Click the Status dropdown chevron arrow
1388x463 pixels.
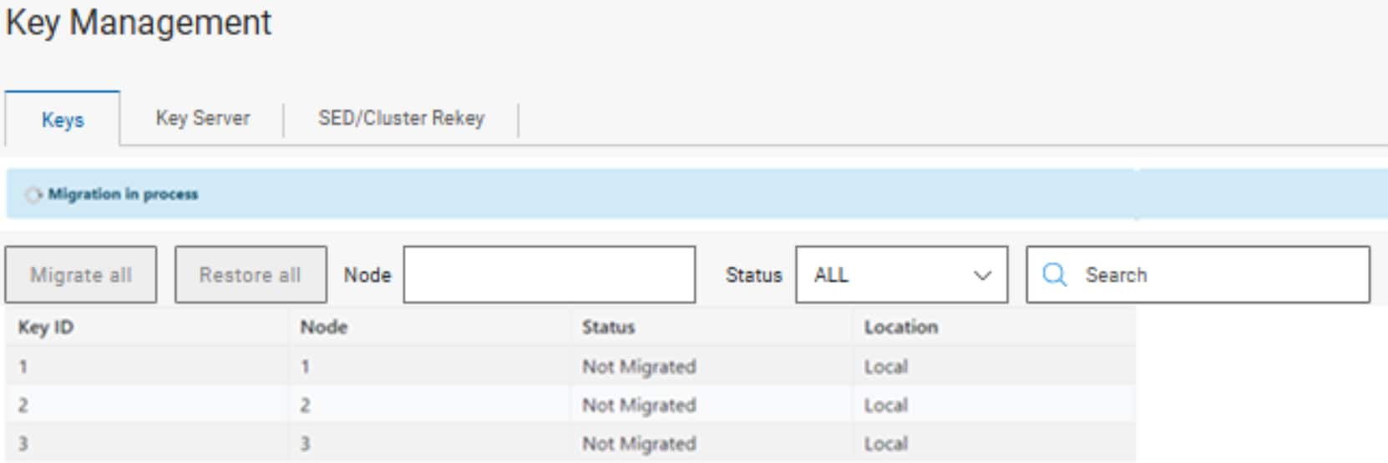pos(983,275)
